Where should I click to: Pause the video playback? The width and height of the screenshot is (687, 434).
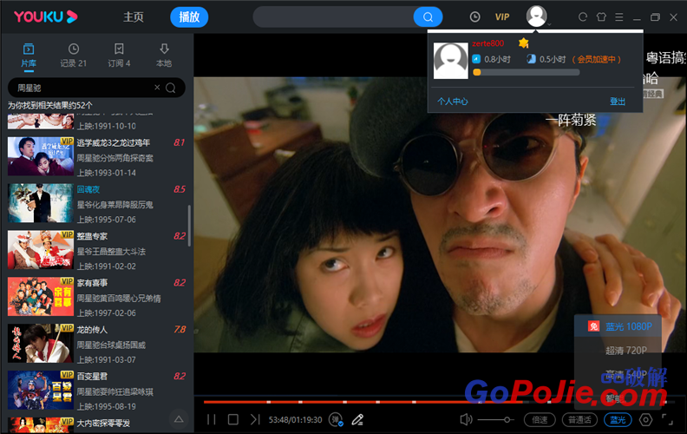click(x=211, y=420)
